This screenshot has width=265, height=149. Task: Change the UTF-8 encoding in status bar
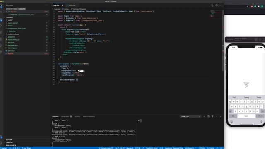[x=137, y=148]
